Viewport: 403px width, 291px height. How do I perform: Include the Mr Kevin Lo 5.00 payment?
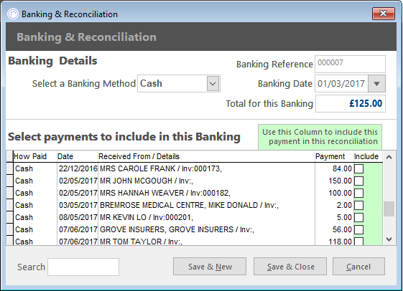pos(358,217)
